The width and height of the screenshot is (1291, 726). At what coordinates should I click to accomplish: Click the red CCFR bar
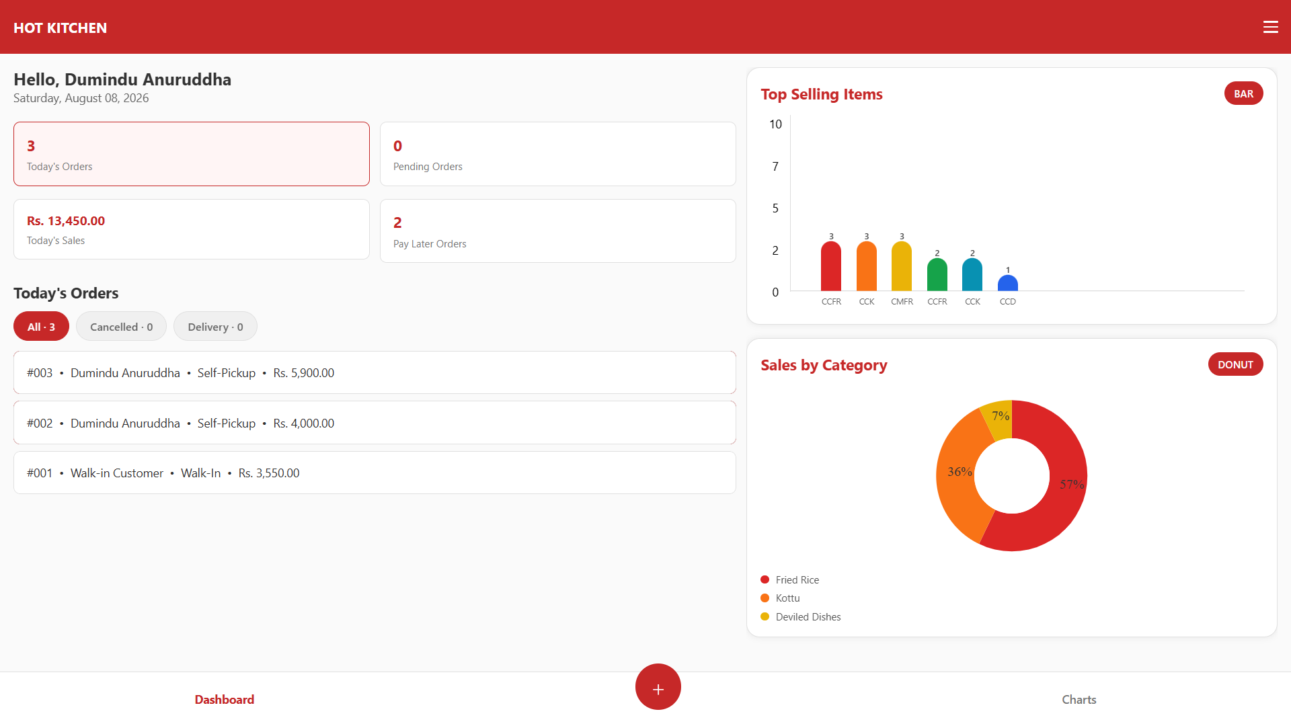pos(831,266)
